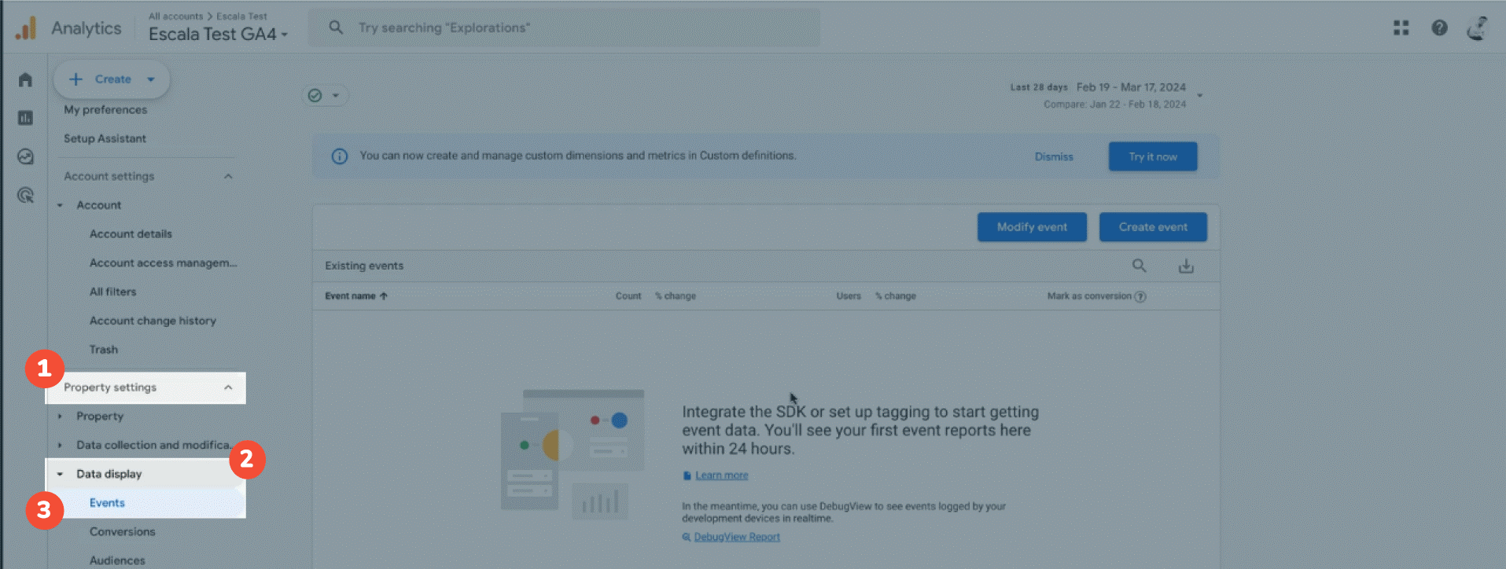The image size is (1506, 569).
Task: Open the dropdown next to check status
Action: (336, 96)
